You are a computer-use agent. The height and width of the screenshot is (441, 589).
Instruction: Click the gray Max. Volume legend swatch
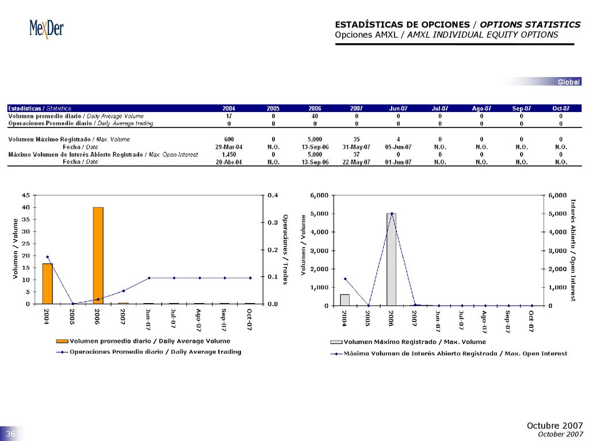336,342
